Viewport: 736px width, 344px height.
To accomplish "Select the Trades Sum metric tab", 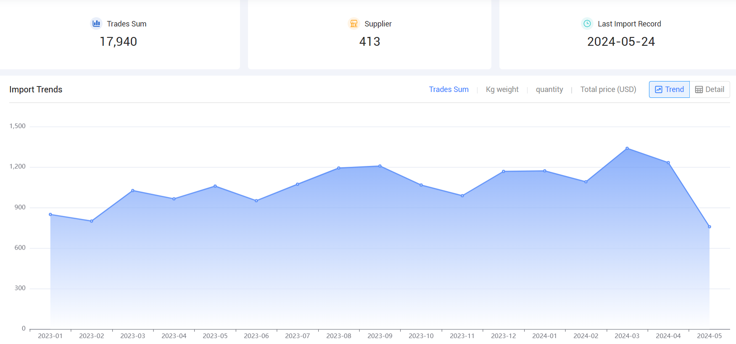I will pyautogui.click(x=448, y=89).
